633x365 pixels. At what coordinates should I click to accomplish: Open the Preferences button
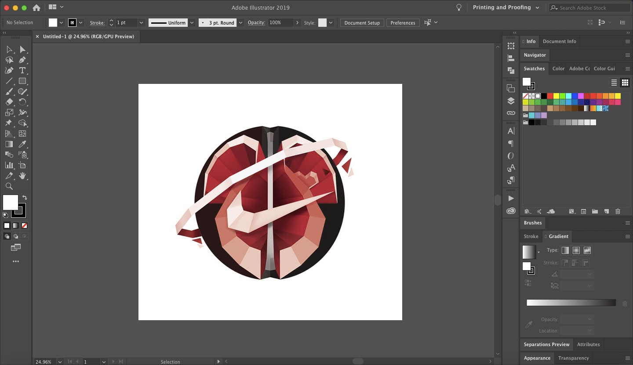[x=403, y=22]
